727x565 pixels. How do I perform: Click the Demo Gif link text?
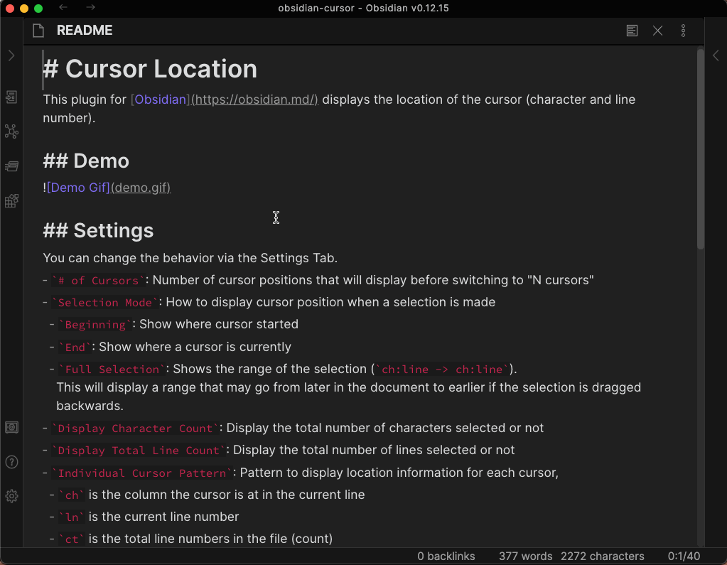coord(78,188)
